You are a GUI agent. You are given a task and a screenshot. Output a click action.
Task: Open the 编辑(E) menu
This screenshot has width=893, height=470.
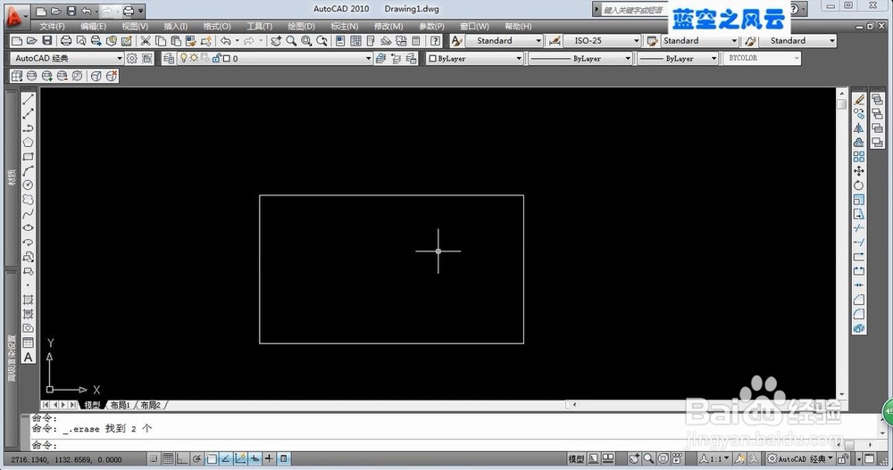tap(93, 26)
